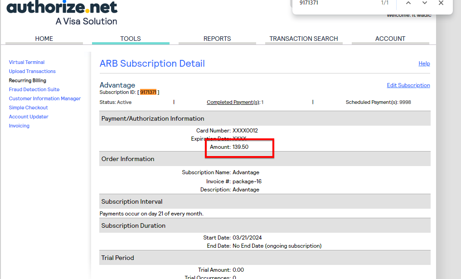Image resolution: width=461 pixels, height=279 pixels.
Task: Click the Help link
Action: pyautogui.click(x=424, y=64)
